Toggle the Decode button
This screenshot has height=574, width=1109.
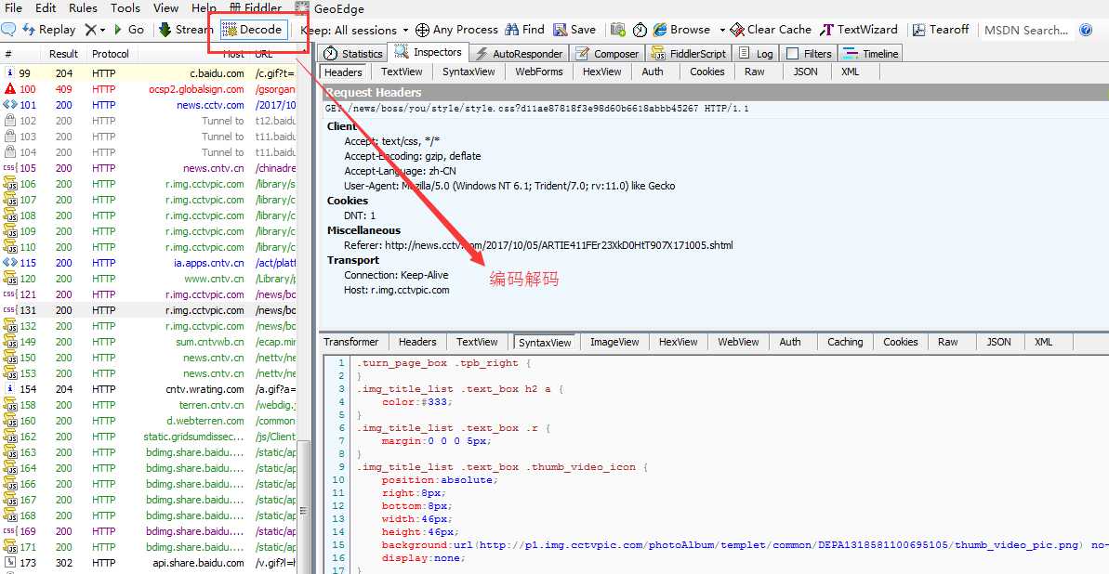click(x=253, y=30)
